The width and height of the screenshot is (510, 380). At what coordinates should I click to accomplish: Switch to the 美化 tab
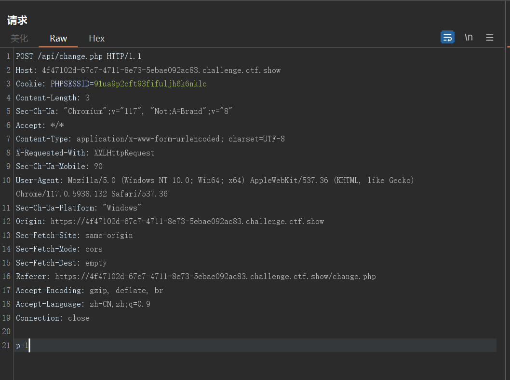coord(19,38)
